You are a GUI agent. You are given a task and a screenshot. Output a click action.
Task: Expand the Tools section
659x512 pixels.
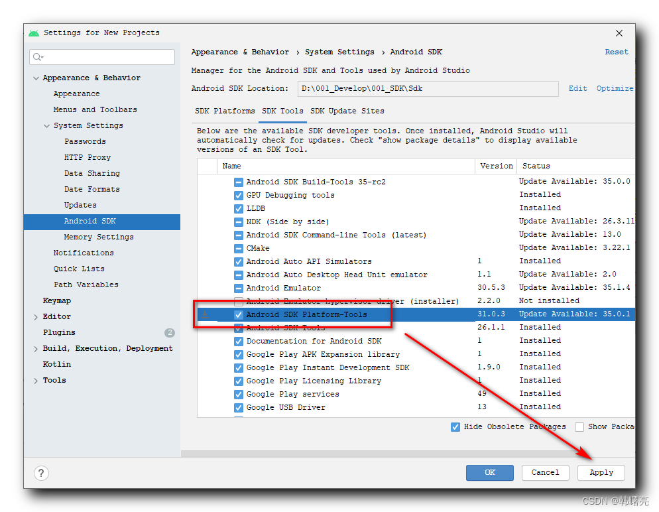click(x=36, y=381)
